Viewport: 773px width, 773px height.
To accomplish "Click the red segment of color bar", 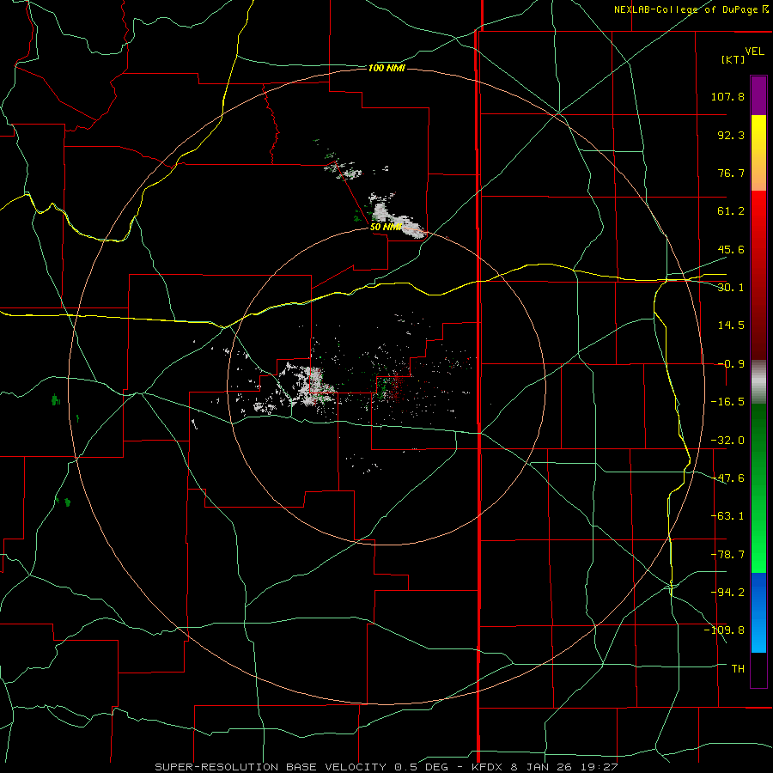I will point(758,275).
